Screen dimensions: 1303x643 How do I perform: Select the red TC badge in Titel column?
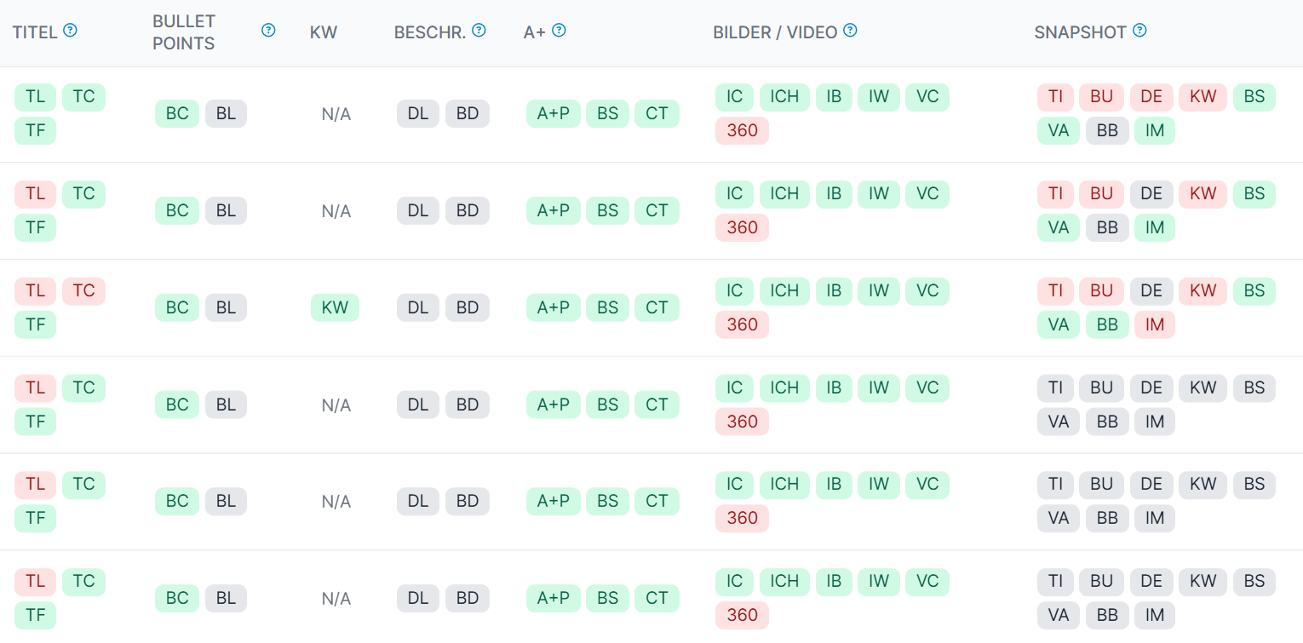(83, 291)
